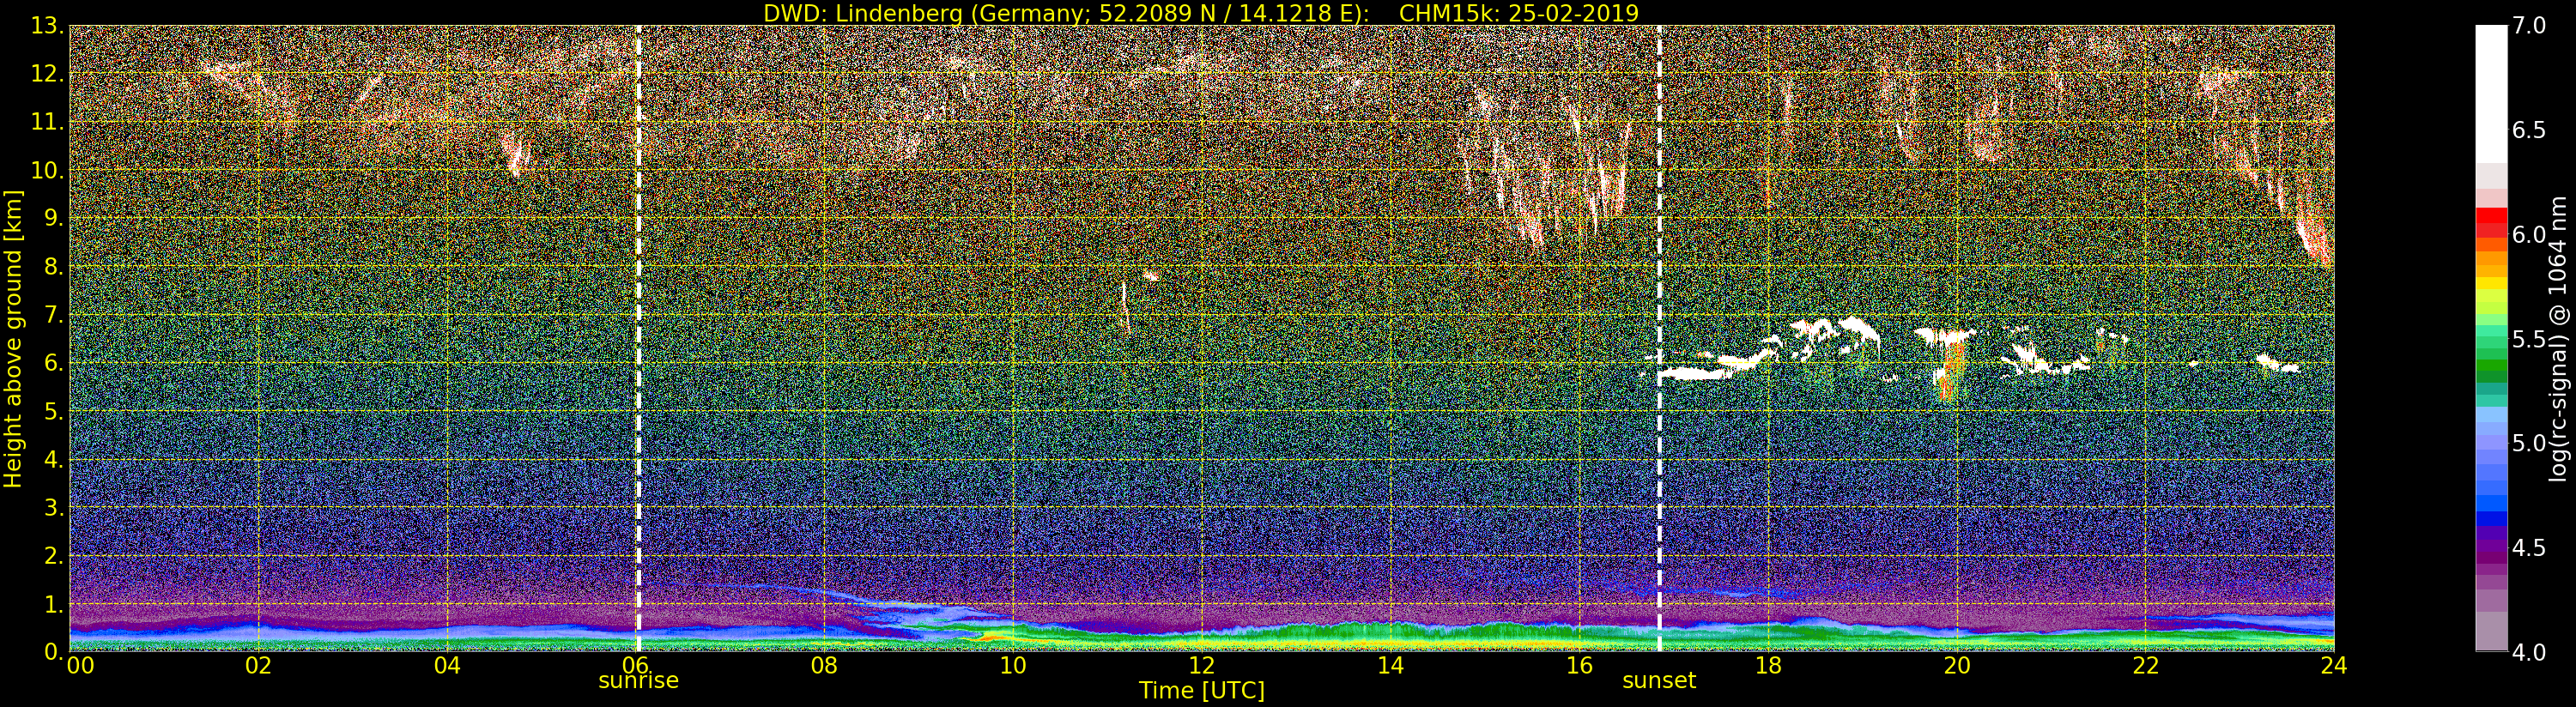Click the time-axis tick label "02"
The height and width of the screenshot is (707, 2576).
[259, 666]
